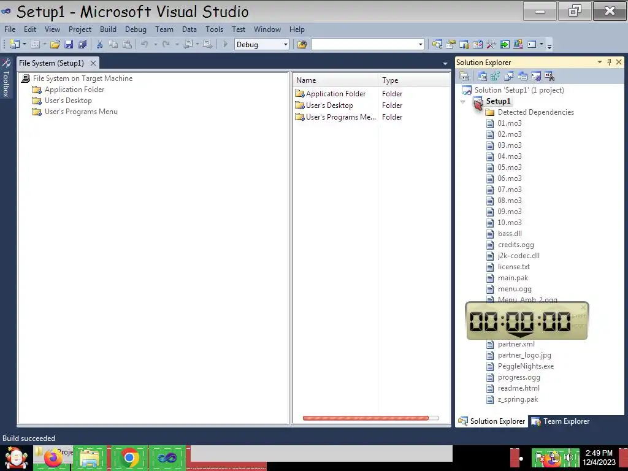Click the Copy toolbar icon
This screenshot has height=471, width=628.
point(113,44)
